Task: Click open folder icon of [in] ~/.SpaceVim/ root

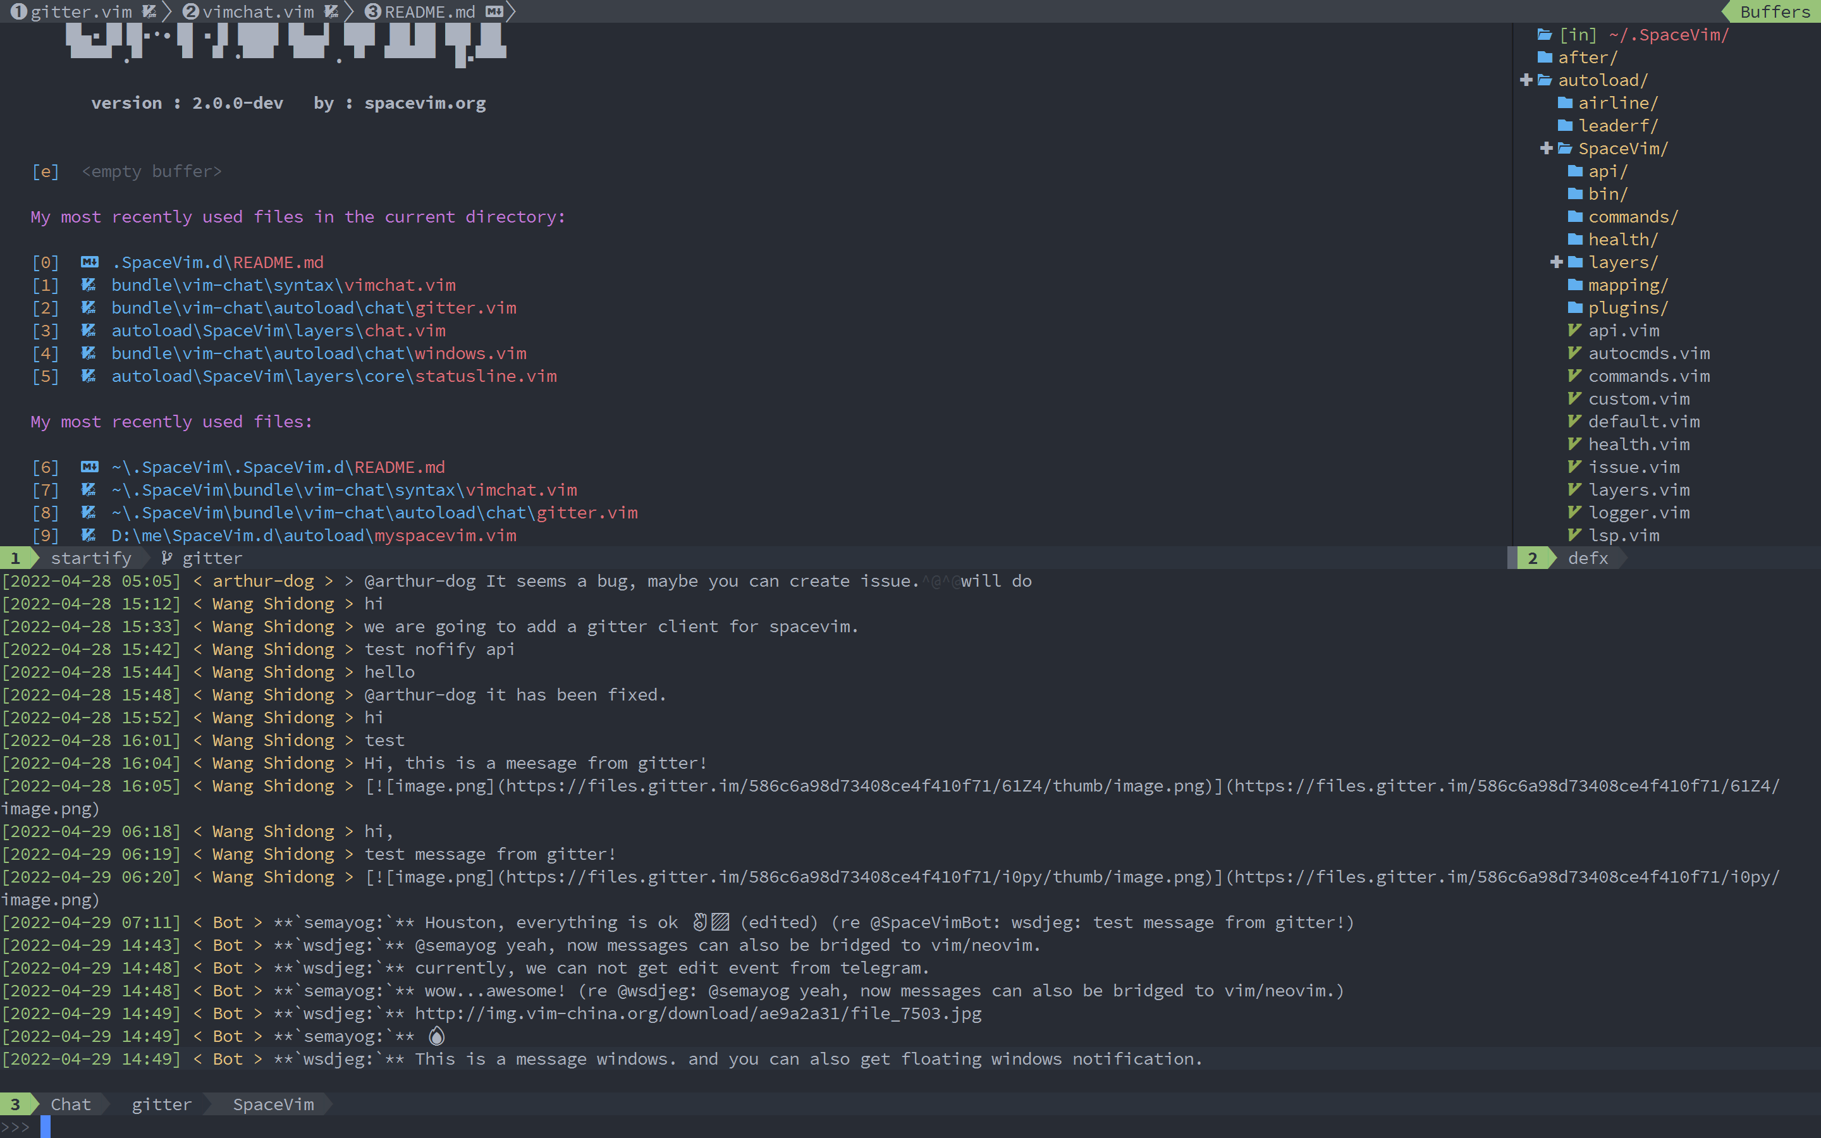Action: [x=1545, y=35]
